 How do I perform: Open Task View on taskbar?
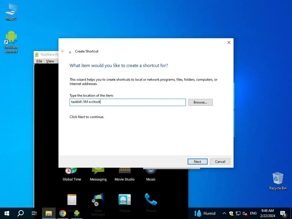(34, 213)
